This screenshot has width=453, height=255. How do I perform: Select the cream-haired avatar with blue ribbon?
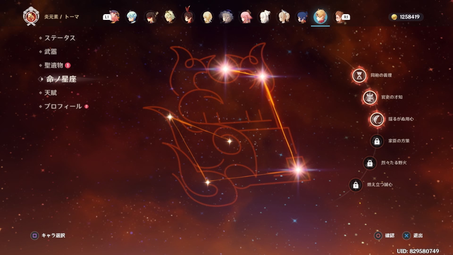tap(284, 17)
